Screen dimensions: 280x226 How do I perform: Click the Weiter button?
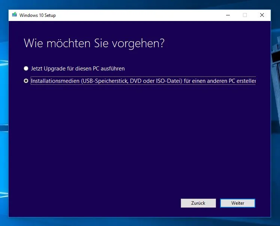click(237, 203)
